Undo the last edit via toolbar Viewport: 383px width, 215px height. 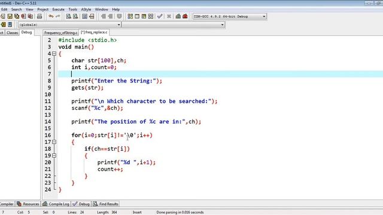click(51, 16)
